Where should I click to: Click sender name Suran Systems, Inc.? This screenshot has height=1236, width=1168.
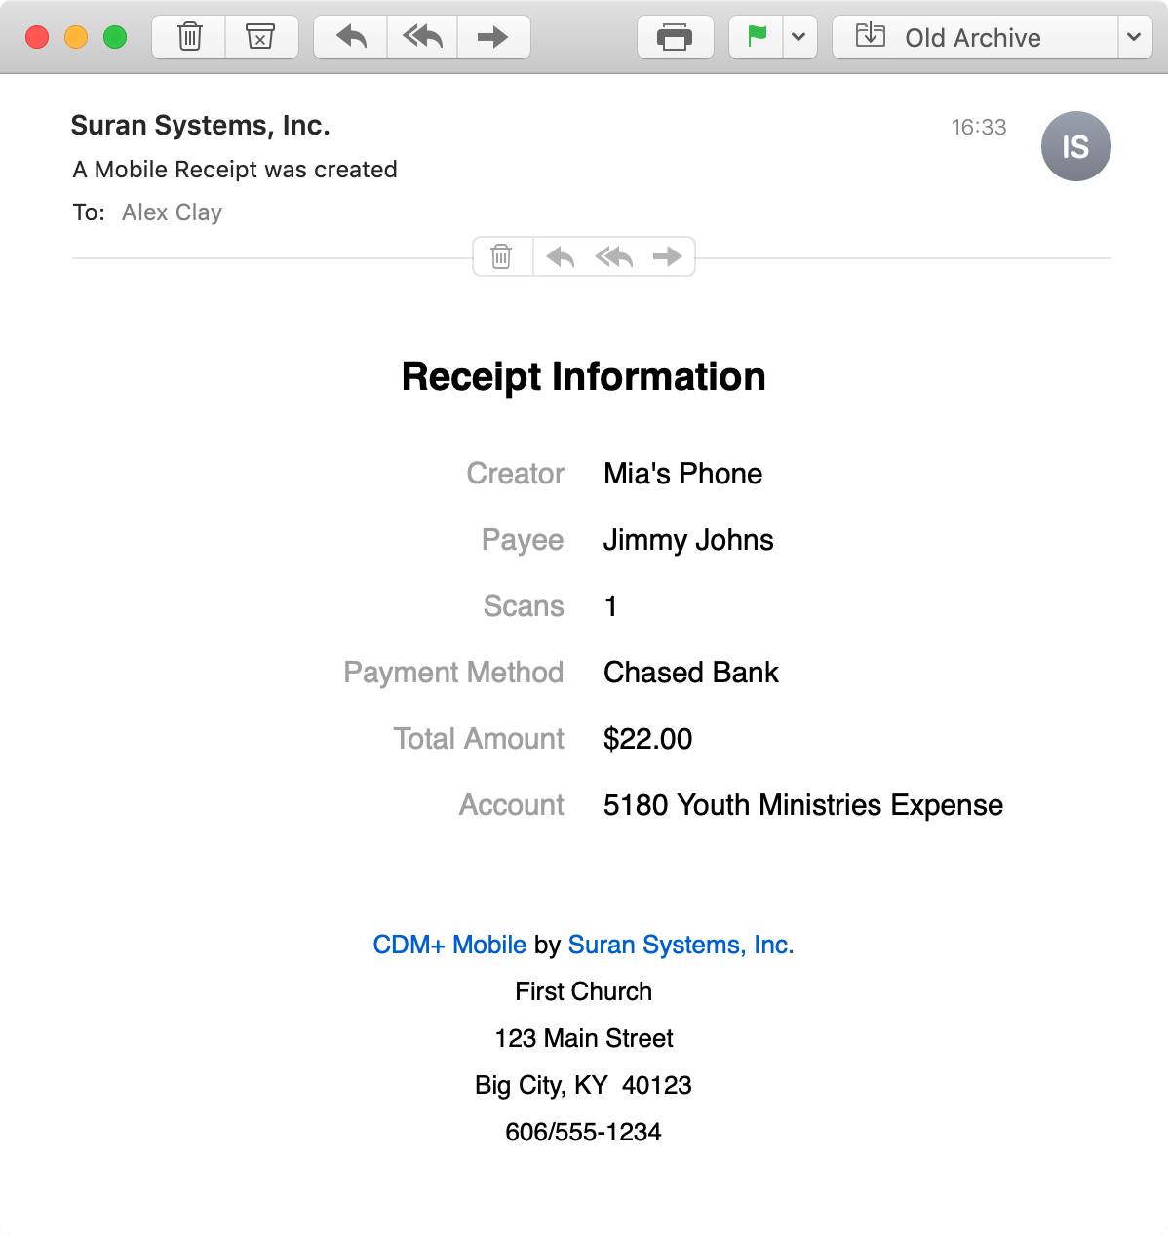click(x=200, y=126)
